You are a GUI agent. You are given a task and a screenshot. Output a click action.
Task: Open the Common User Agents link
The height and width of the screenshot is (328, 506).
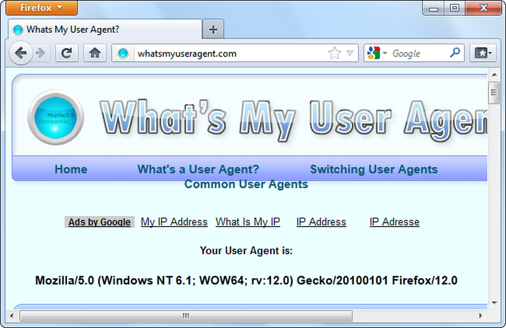pyautogui.click(x=246, y=184)
